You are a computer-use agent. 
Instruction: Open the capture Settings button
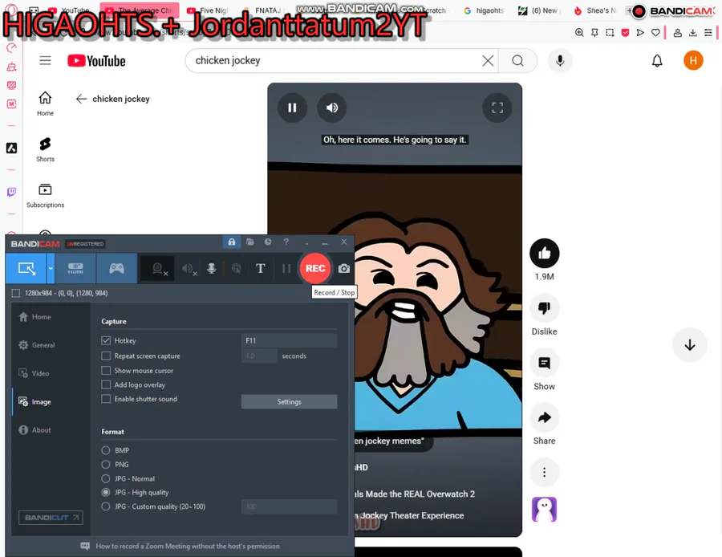point(289,402)
